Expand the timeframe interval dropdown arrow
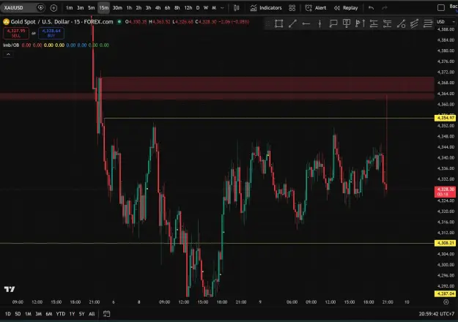Screen dimensions: 458x322 coord(222,8)
